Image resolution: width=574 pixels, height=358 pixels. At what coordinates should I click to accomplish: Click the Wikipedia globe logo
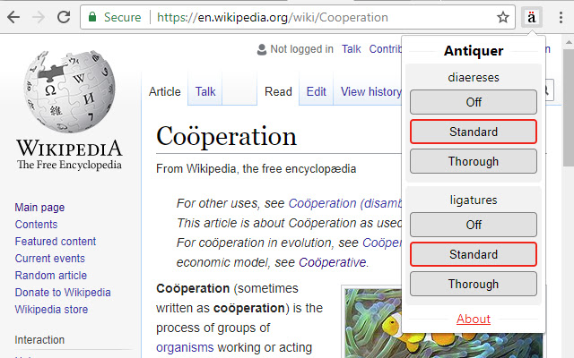tap(69, 91)
